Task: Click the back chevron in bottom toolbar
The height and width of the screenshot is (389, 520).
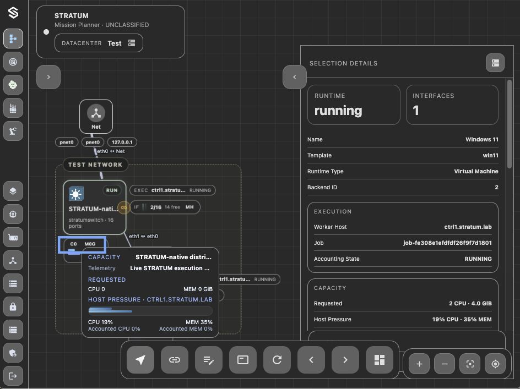Action: (x=311, y=360)
